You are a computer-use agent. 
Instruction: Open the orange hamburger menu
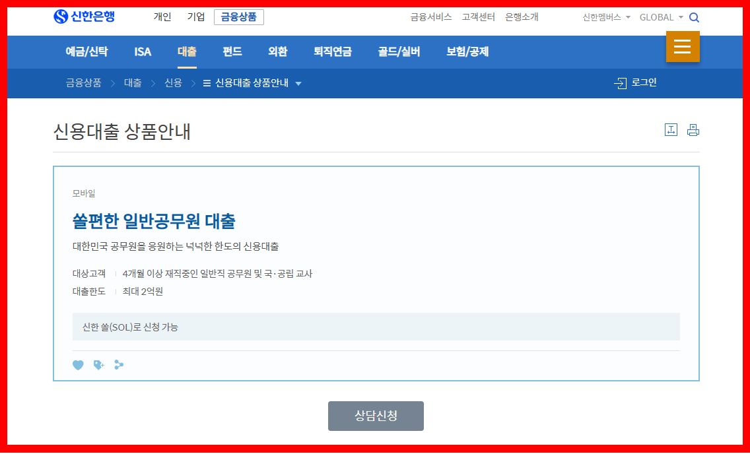coord(683,46)
